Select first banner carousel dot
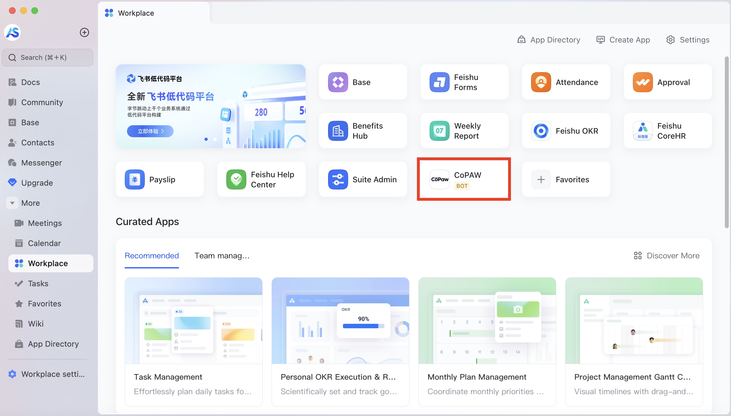Viewport: 731px width, 416px height. (x=206, y=139)
